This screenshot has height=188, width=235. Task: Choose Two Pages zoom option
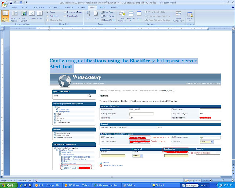(107, 16)
